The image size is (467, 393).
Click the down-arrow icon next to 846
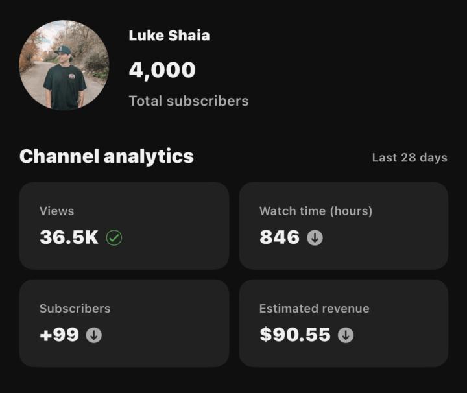click(315, 237)
